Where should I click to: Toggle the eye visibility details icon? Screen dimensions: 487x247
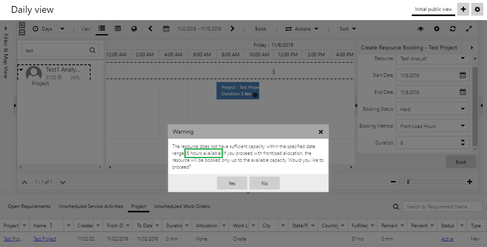(421, 29)
